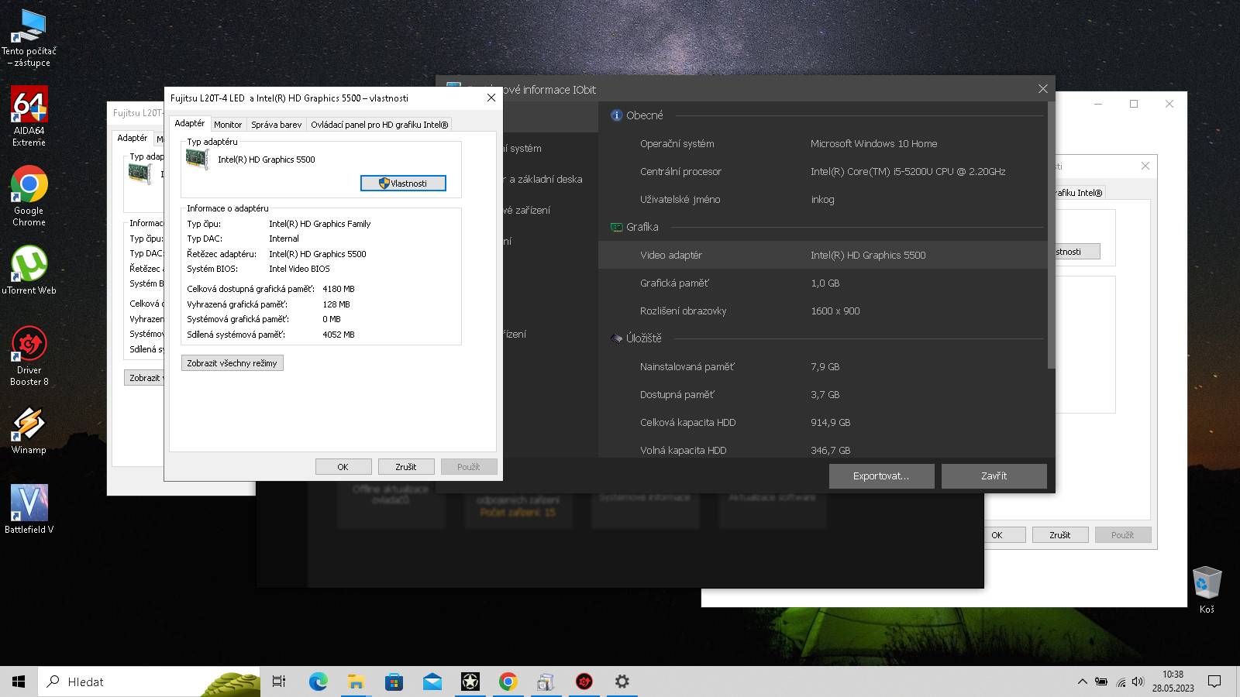Click the Úložiště section header
This screenshot has height=697, width=1240.
point(643,338)
